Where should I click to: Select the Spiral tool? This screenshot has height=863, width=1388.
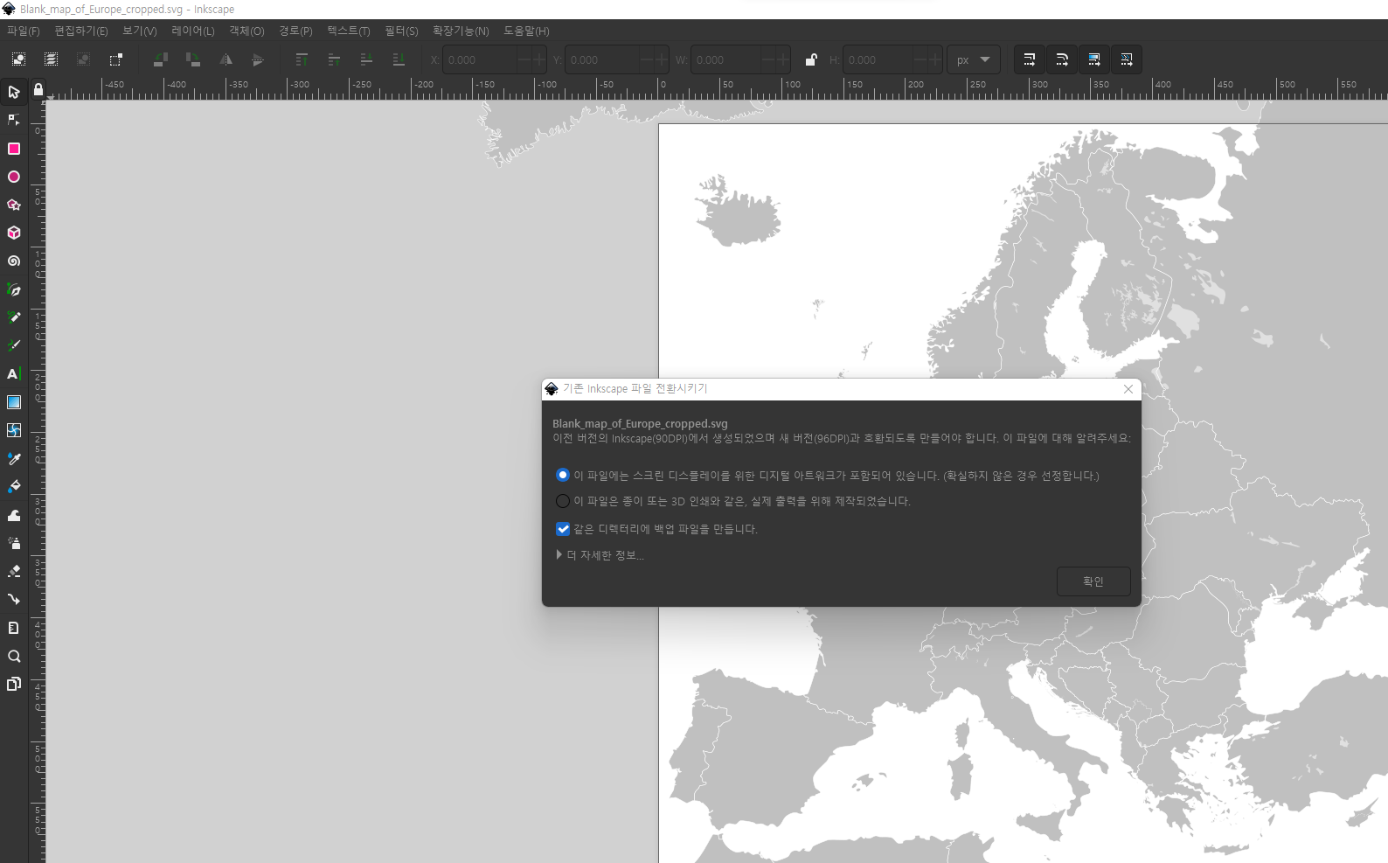click(x=14, y=261)
